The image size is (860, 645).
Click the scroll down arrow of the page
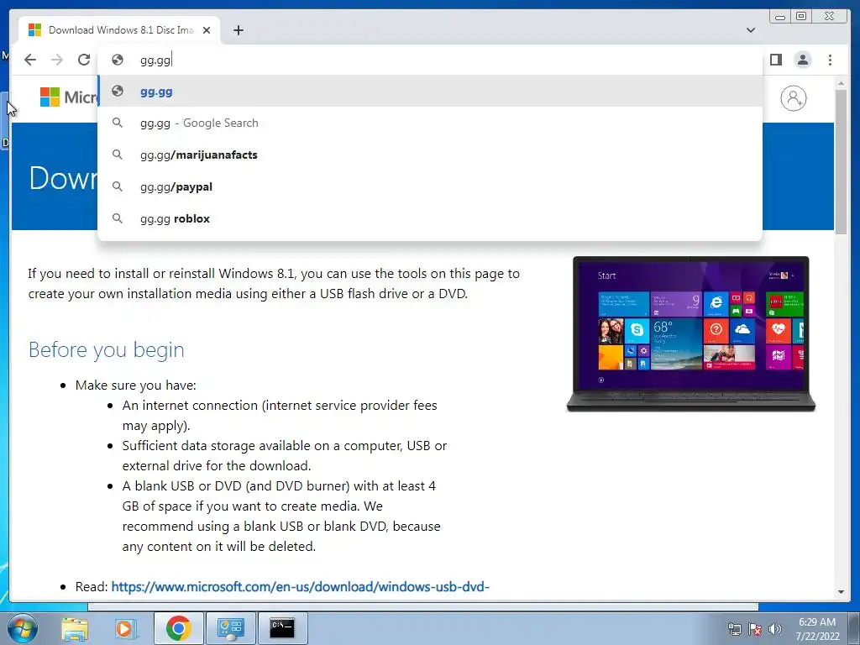point(841,592)
